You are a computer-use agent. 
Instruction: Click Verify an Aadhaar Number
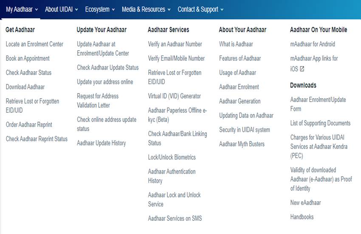(175, 44)
